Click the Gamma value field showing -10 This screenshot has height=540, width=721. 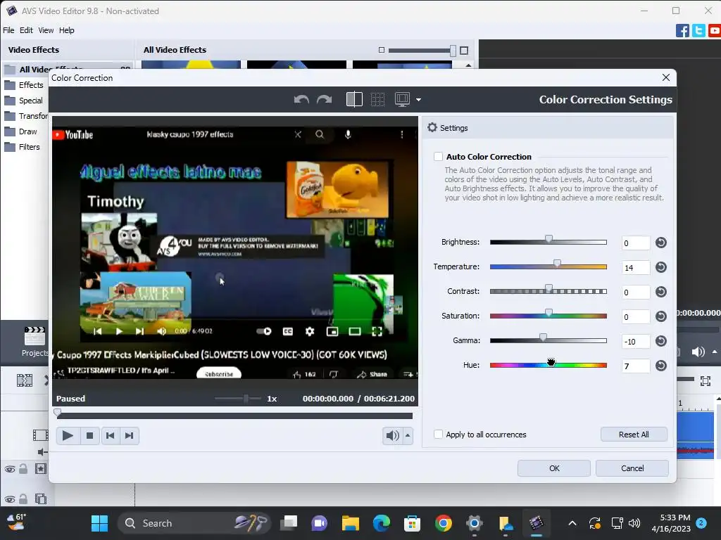[636, 341]
